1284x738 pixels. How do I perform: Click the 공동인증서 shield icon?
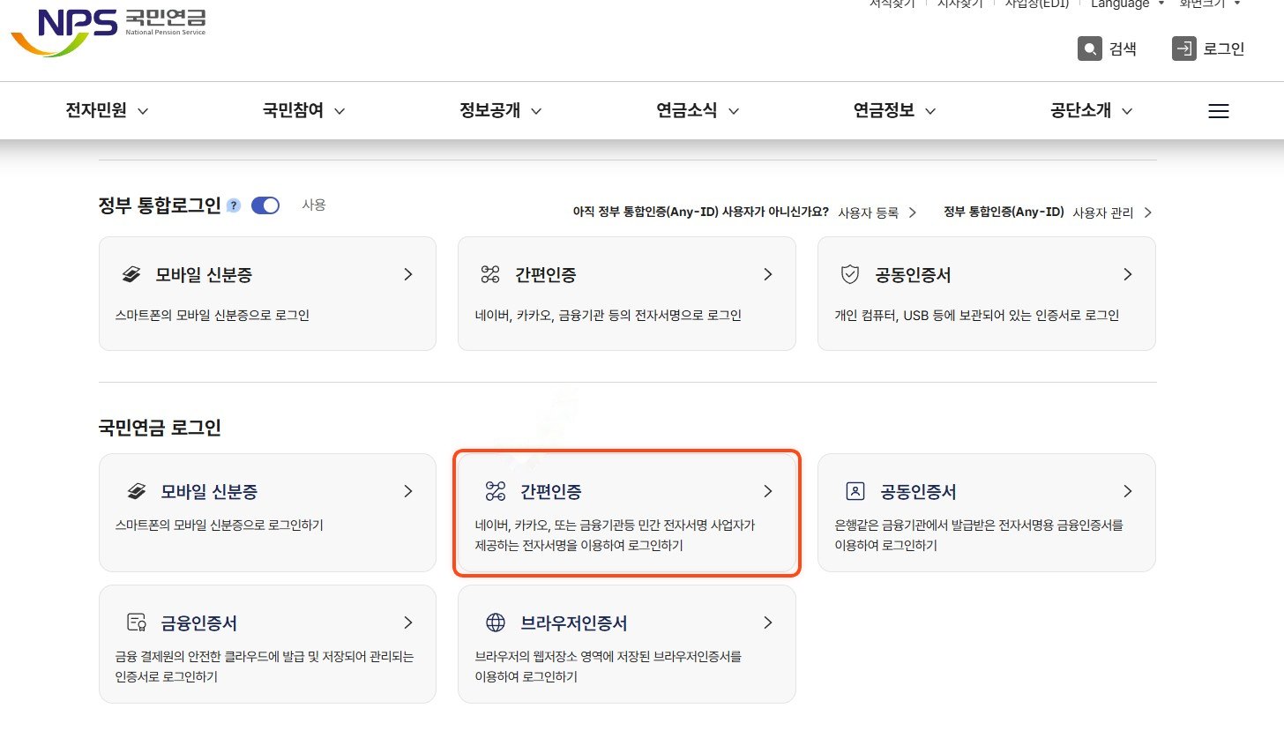click(x=850, y=274)
